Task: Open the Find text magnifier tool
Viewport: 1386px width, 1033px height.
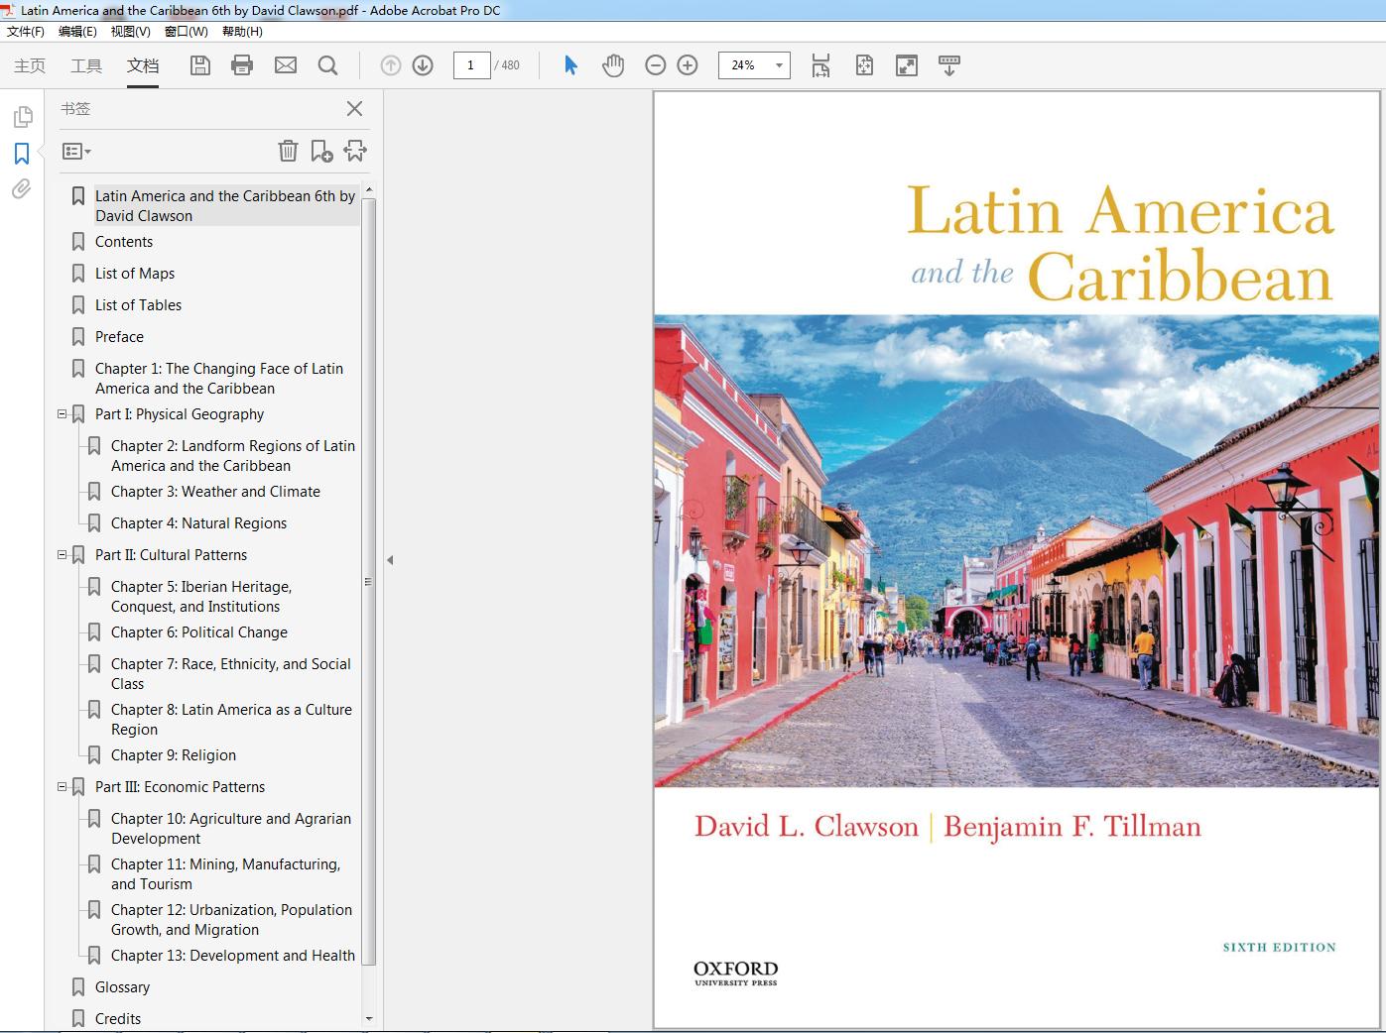Action: coord(327,65)
